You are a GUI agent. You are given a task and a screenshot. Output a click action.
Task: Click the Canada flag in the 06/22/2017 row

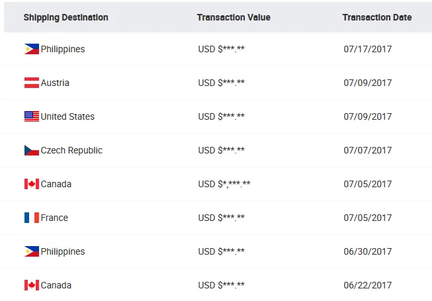pyautogui.click(x=31, y=285)
